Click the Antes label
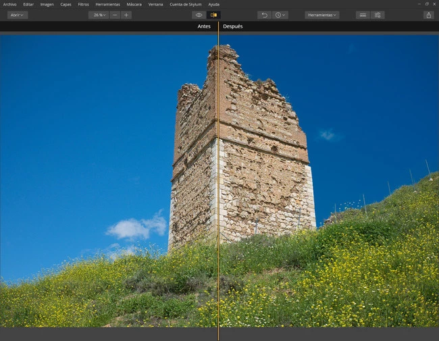 (203, 26)
